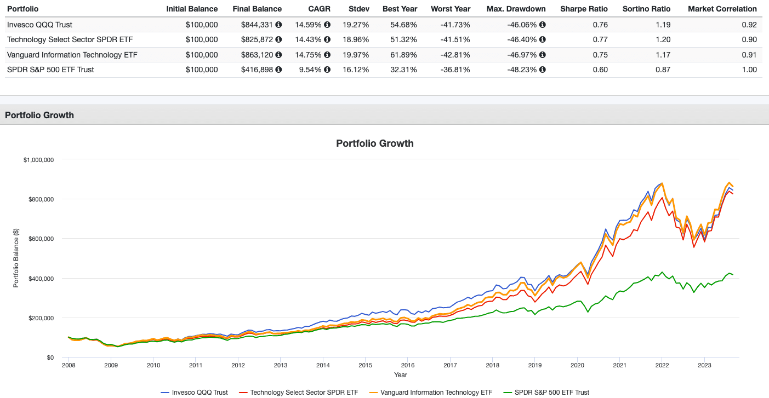
Task: Click info icon beside $825,872 final balance
Action: click(x=278, y=39)
